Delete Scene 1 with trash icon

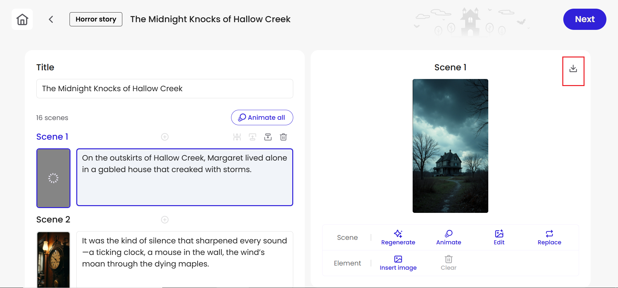click(283, 137)
